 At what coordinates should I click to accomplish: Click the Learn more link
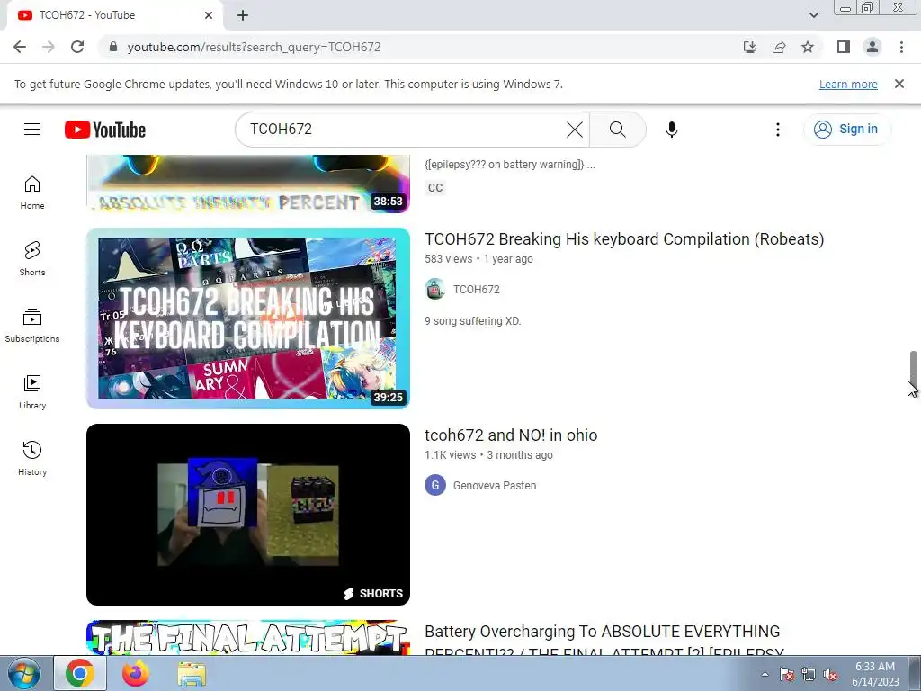tap(848, 84)
